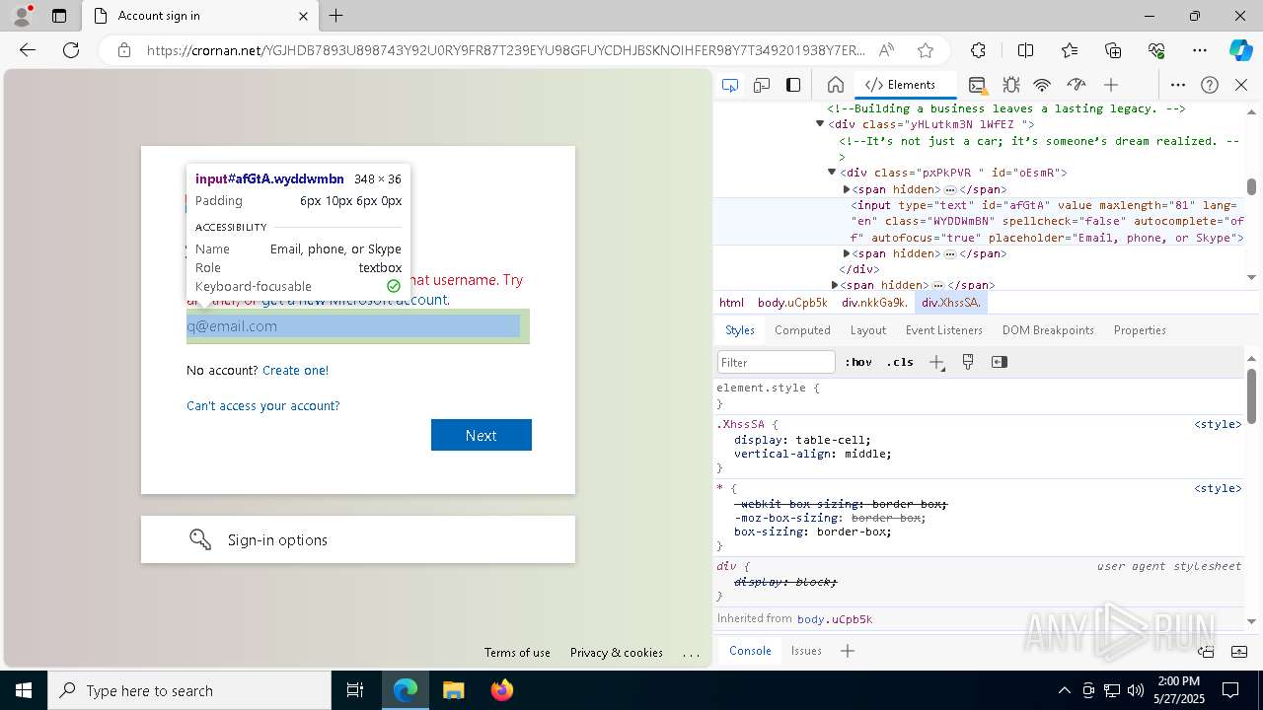Open File Explorer from the taskbar
The image size is (1263, 710).
[x=454, y=690]
